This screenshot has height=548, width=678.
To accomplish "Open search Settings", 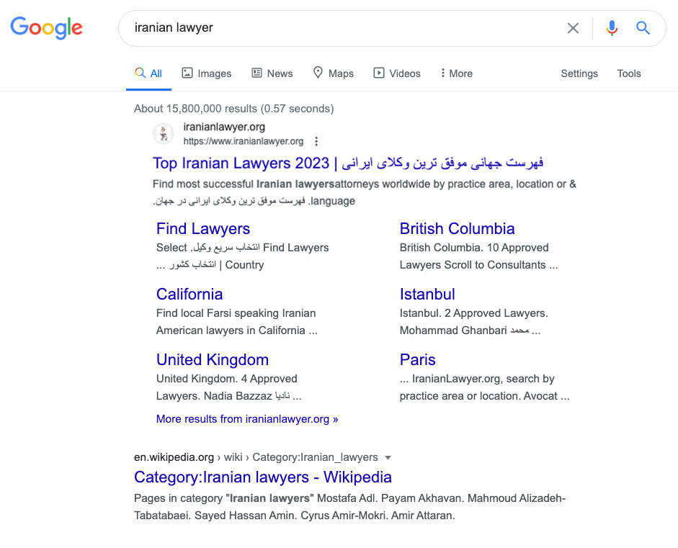I will [x=579, y=73].
